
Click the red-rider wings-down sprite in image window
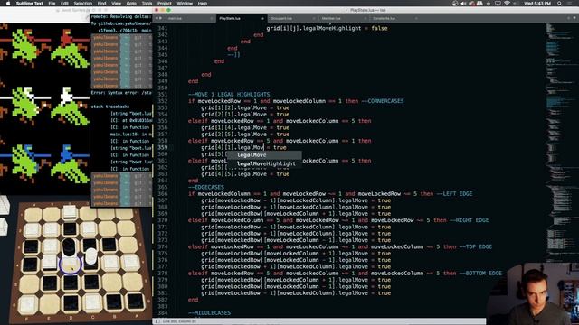pyautogui.click(x=70, y=48)
